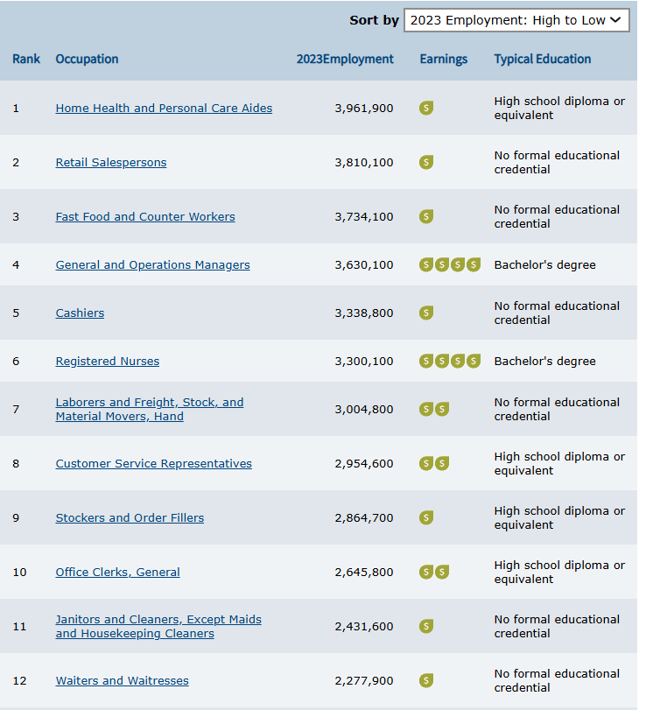This screenshot has width=653, height=710.
Task: Open Fast Food and Counter Workers link
Action: pyautogui.click(x=145, y=217)
